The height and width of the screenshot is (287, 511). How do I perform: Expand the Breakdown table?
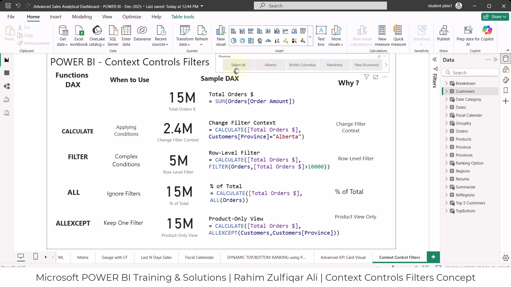pos(446,83)
